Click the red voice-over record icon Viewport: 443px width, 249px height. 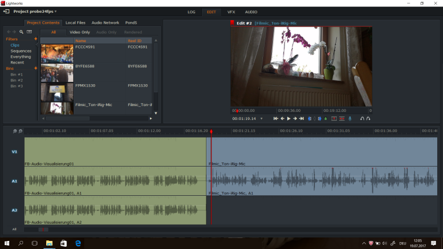(x=350, y=118)
